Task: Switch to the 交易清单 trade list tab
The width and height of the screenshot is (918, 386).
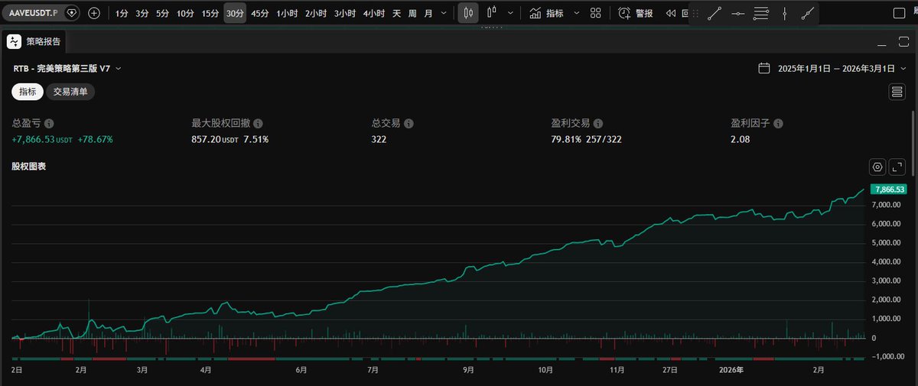Action: (70, 92)
